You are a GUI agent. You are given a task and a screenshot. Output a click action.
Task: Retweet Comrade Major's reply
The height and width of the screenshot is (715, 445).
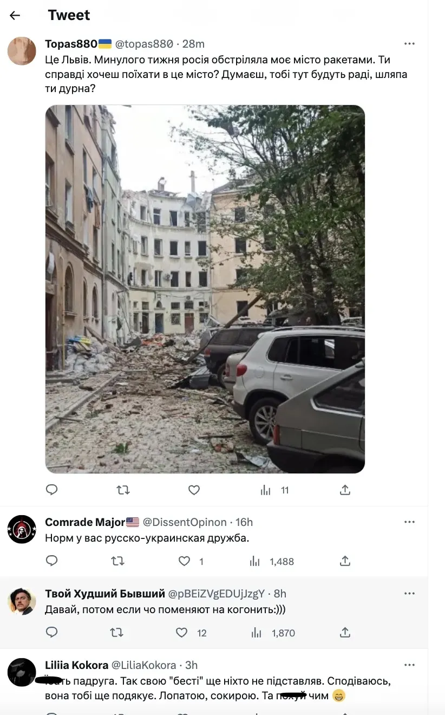point(117,561)
